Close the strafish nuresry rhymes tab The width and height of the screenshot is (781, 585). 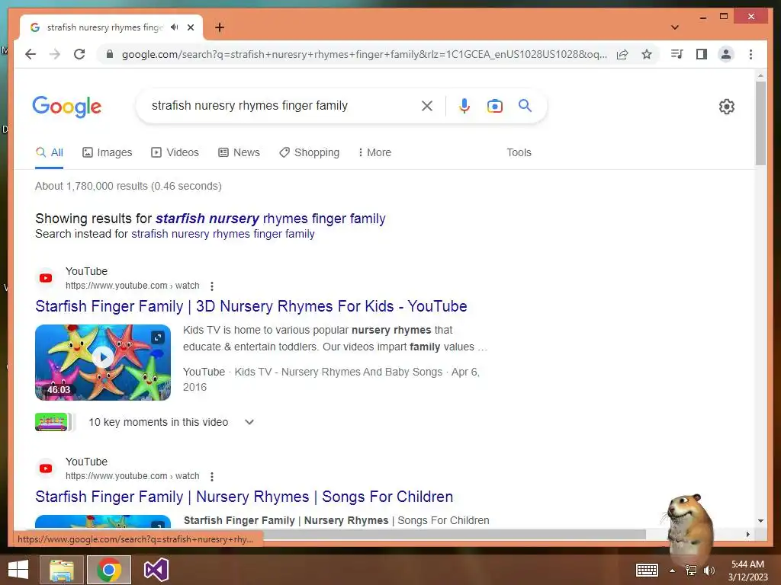click(191, 27)
